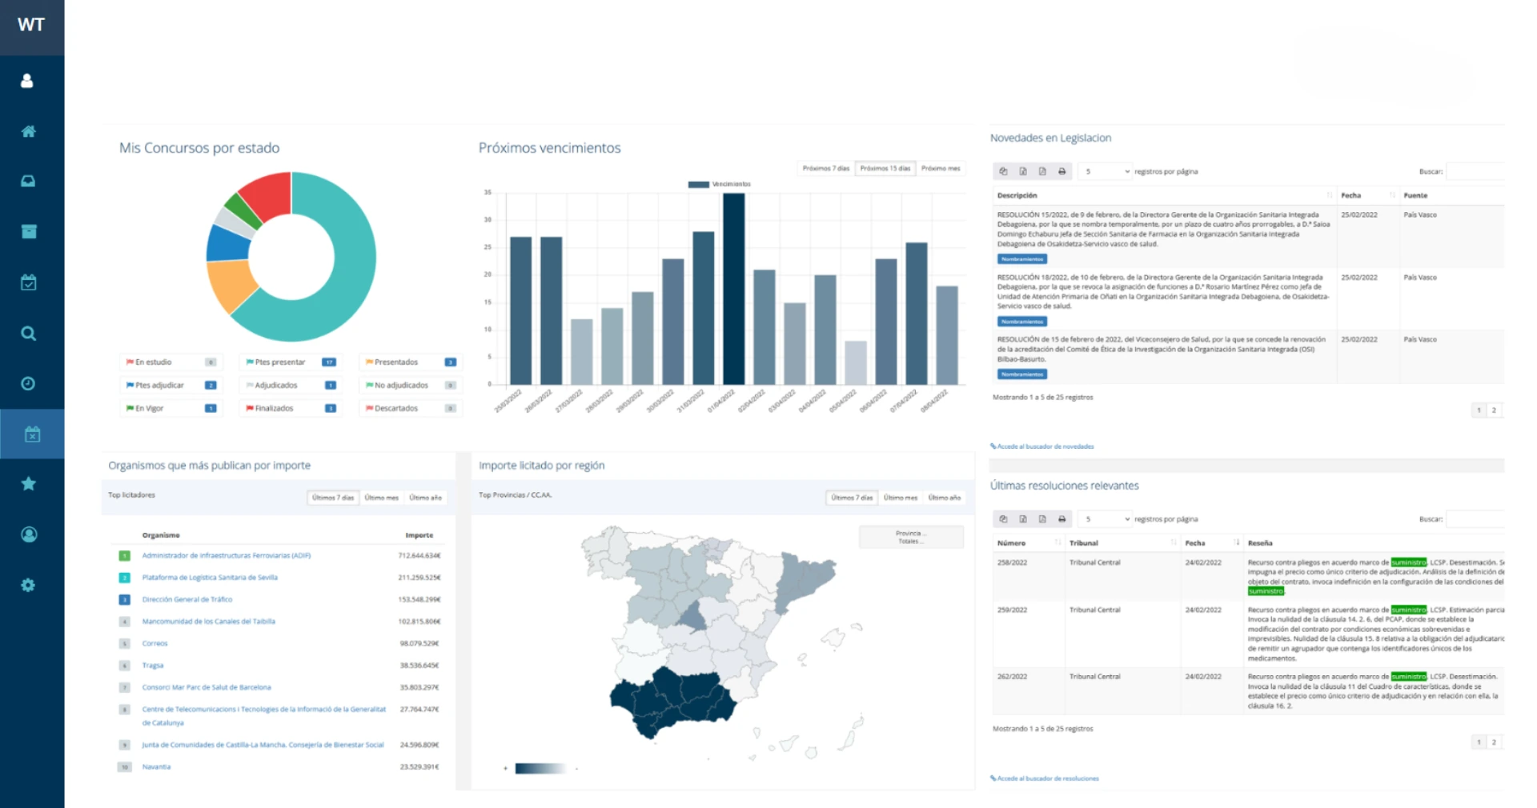Sort legislation table by Fecha column
This screenshot has height=808, width=1537.
pos(1367,196)
